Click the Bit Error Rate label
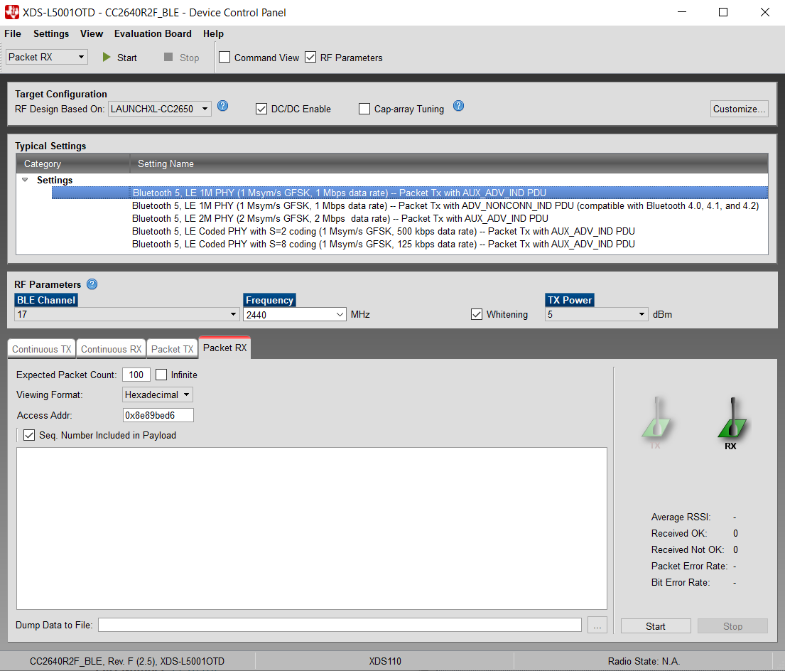This screenshot has height=671, width=785. coord(681,582)
